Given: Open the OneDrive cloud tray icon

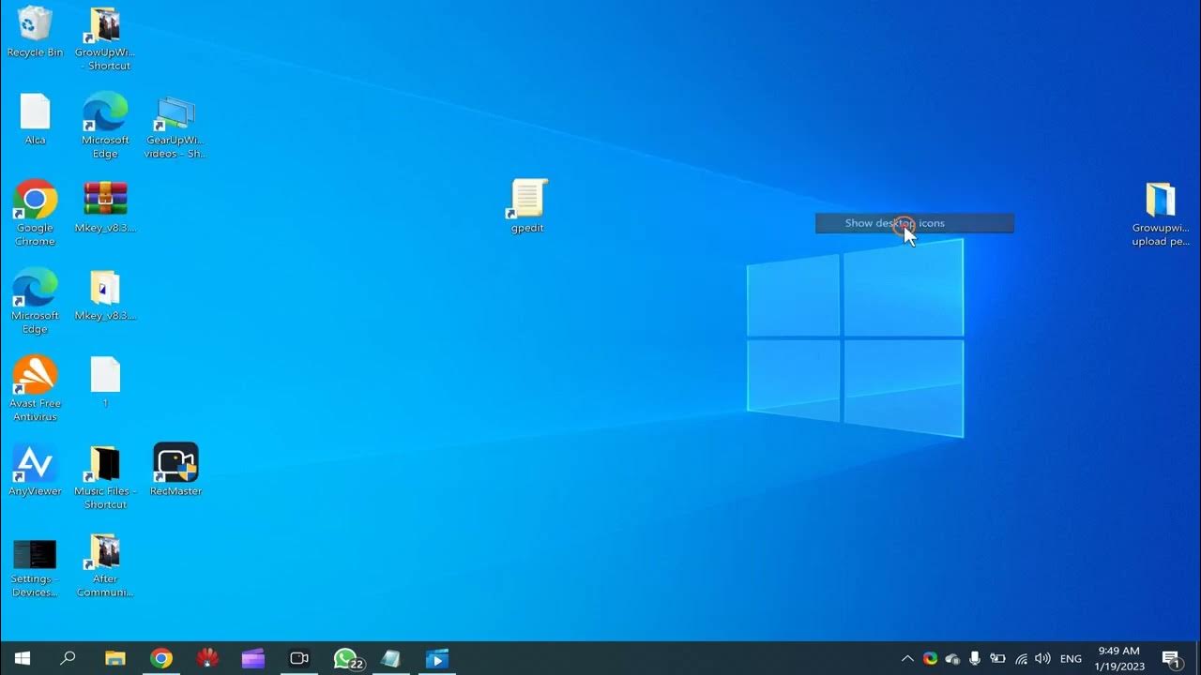Looking at the screenshot, I should [x=952, y=658].
